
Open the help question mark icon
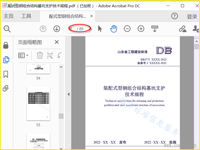click(x=174, y=16)
